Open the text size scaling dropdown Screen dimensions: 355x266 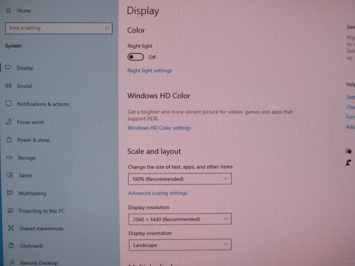180,179
